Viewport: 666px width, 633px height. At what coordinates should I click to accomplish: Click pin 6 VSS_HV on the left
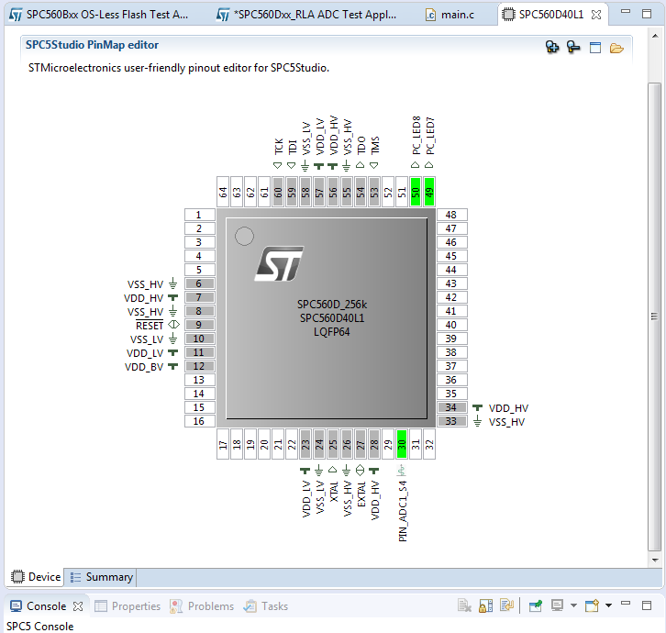(x=199, y=283)
